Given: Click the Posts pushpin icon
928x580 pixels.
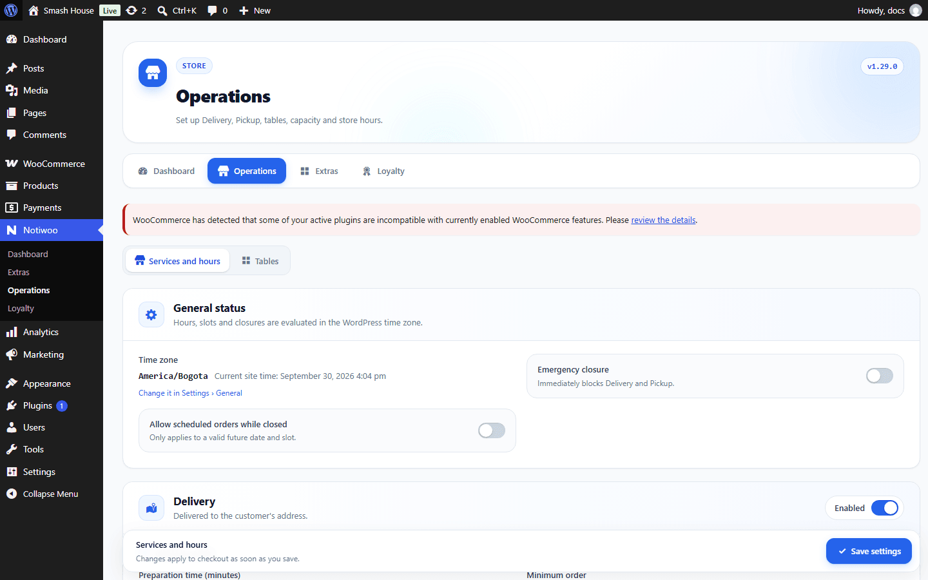Looking at the screenshot, I should [x=12, y=68].
